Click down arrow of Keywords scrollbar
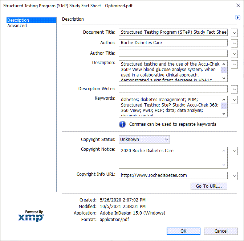Viewport: 244px width, 241px height. 224,114
